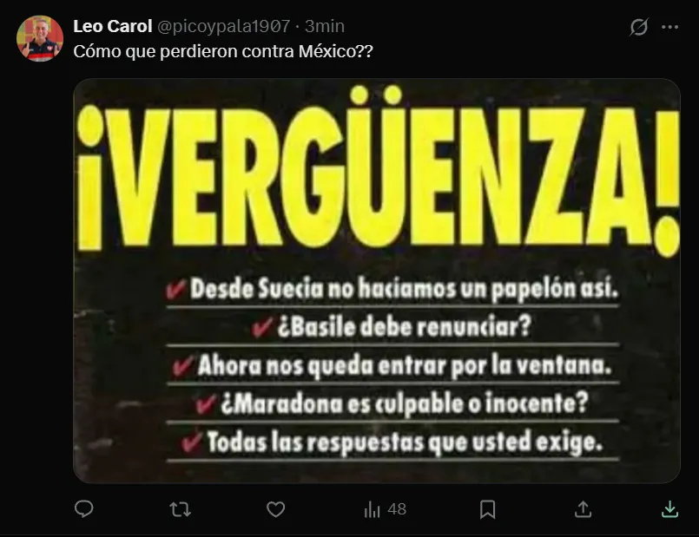Viewport: 699px width, 537px height.
Task: Click tweet text about México
Action: 223,51
